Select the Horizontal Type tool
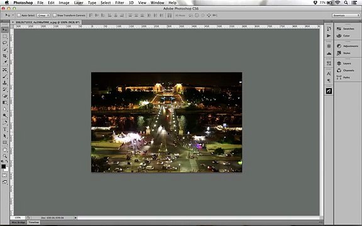The width and height of the screenshot is (362, 226). click(x=4, y=129)
